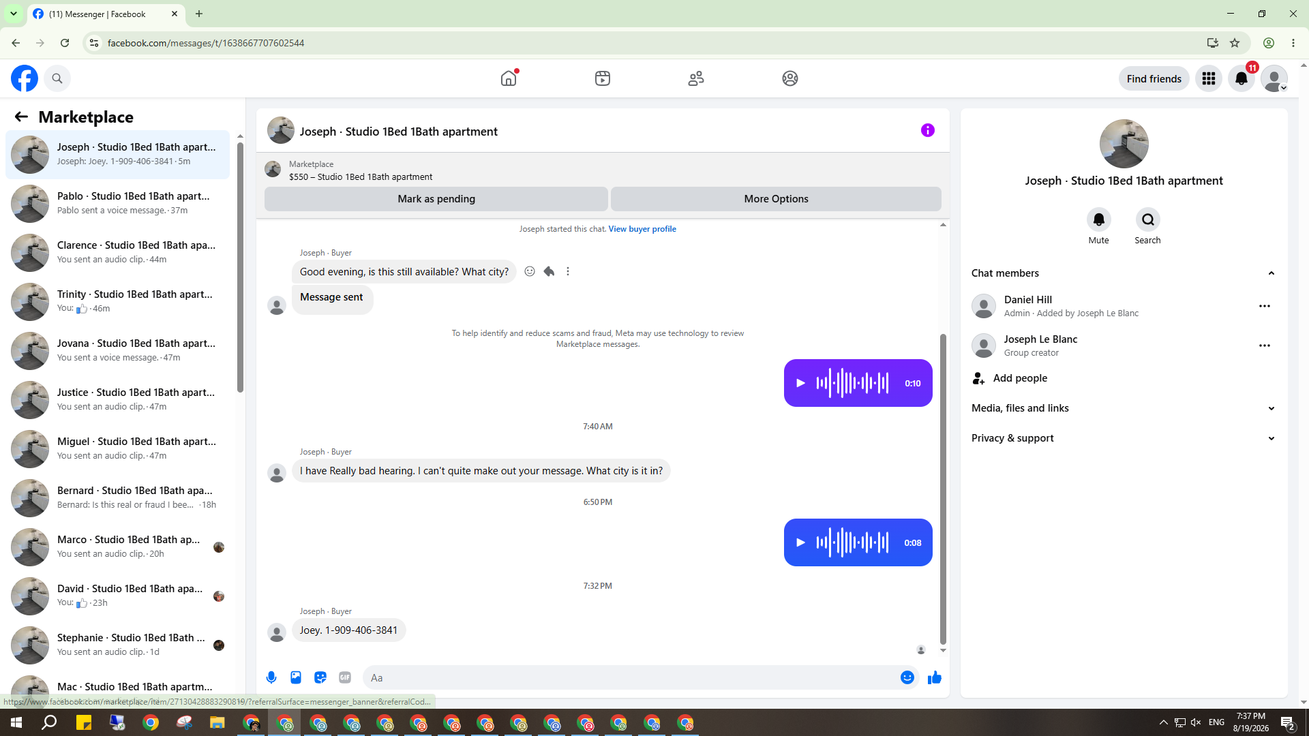
Task: Click More Options button
Action: [776, 199]
